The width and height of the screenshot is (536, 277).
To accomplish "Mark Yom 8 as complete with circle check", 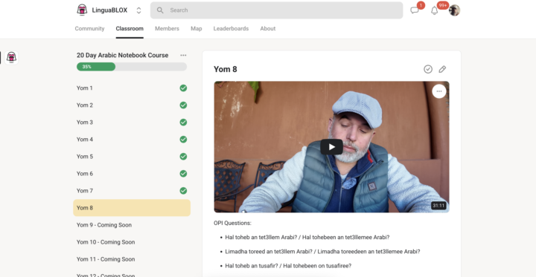I will 428,69.
